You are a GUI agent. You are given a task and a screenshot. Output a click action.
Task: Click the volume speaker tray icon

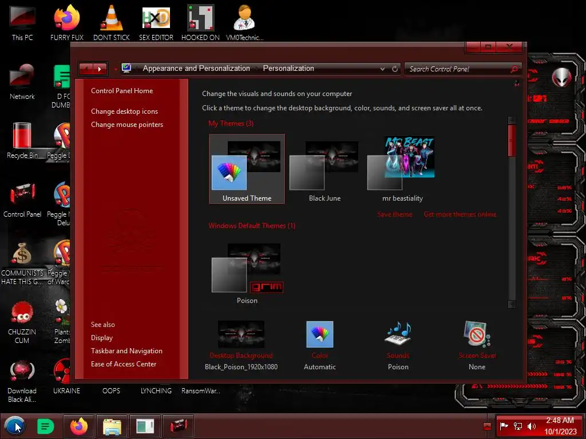coord(532,426)
